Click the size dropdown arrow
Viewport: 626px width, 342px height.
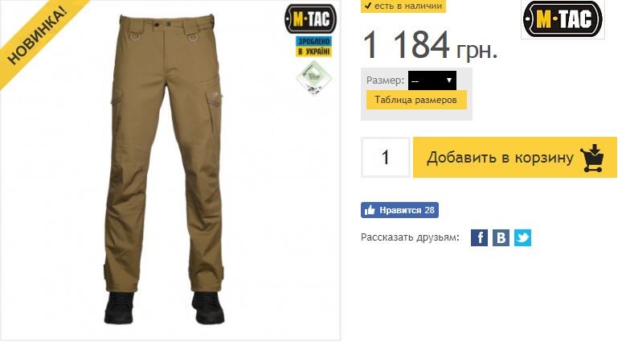448,80
